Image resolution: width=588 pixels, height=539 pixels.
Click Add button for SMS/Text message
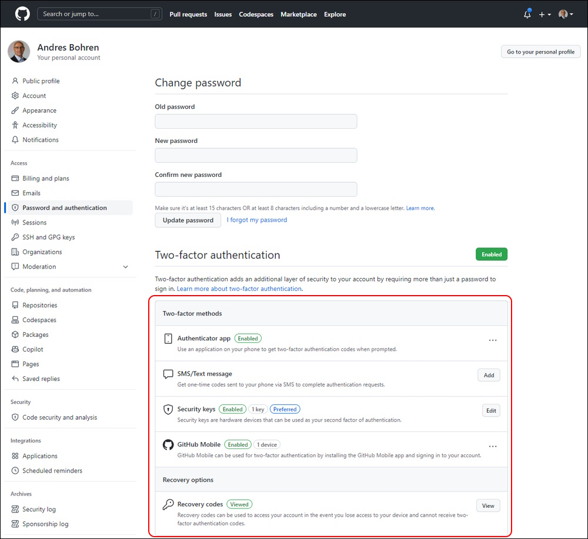[x=489, y=375]
